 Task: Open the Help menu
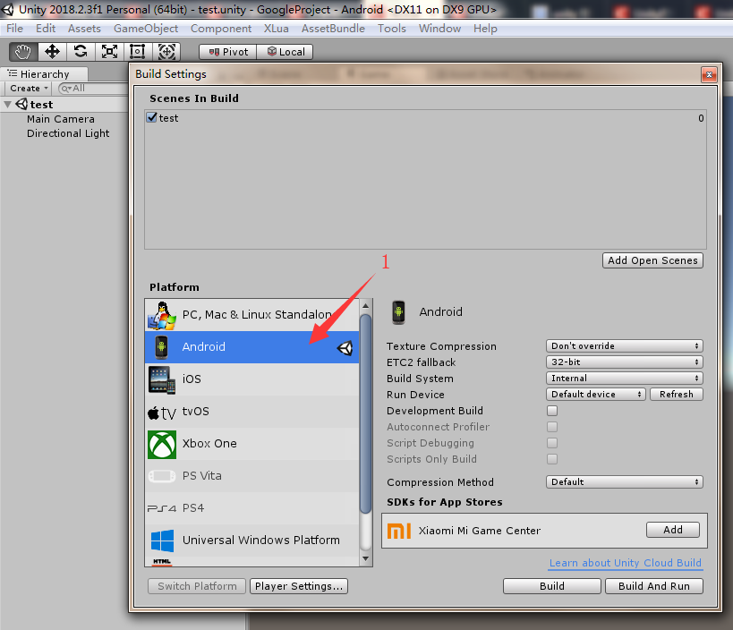click(x=485, y=29)
